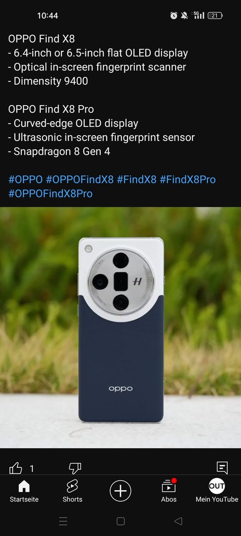Tap the alarm clock status icon
The height and width of the screenshot is (536, 241).
[x=174, y=15]
